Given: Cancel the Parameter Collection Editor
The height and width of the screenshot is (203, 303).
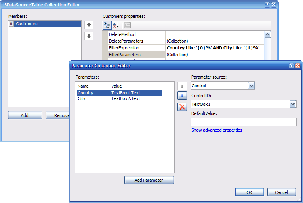Looking at the screenshot, I should point(282,192).
